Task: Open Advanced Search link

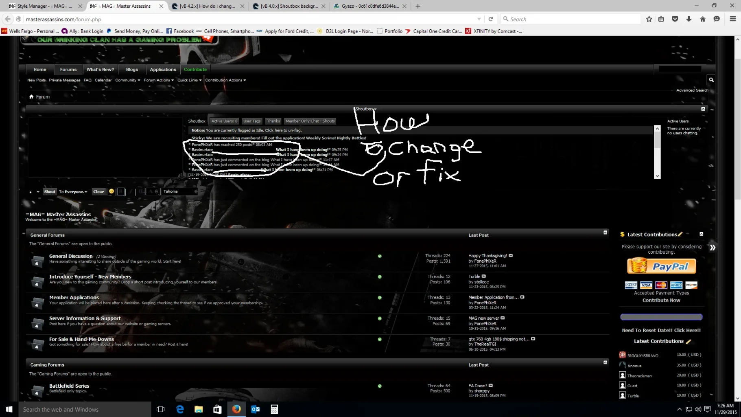Action: tap(692, 90)
